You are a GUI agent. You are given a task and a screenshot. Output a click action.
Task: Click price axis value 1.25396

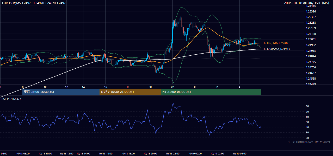pyautogui.click(x=311, y=11)
